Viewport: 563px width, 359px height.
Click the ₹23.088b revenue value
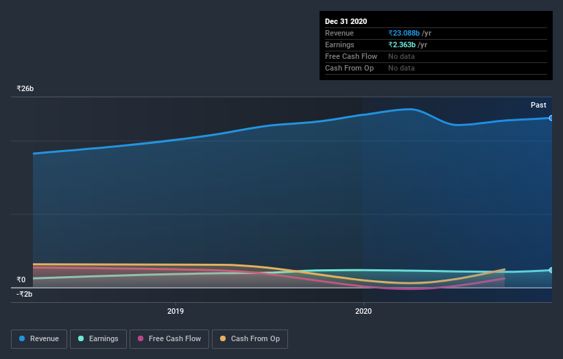click(404, 33)
